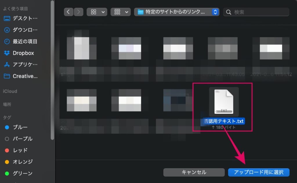This screenshot has height=183, width=297.
Task: Click the 検索 search field
Action: (256, 12)
